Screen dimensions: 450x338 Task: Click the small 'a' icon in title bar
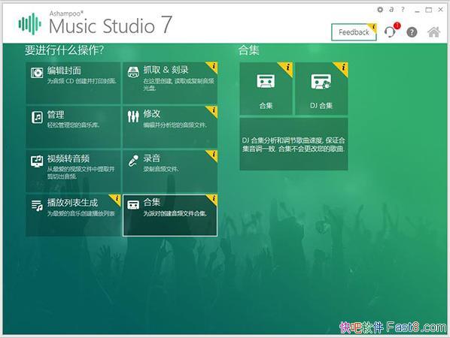(391, 10)
